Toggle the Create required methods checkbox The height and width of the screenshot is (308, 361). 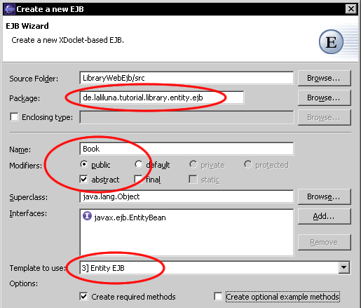pyautogui.click(x=83, y=296)
